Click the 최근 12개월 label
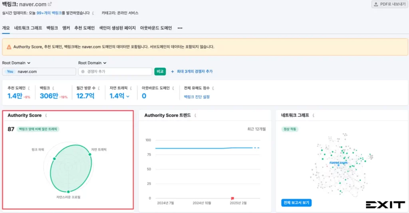Viewport: 409px width, 213px height. click(x=256, y=129)
